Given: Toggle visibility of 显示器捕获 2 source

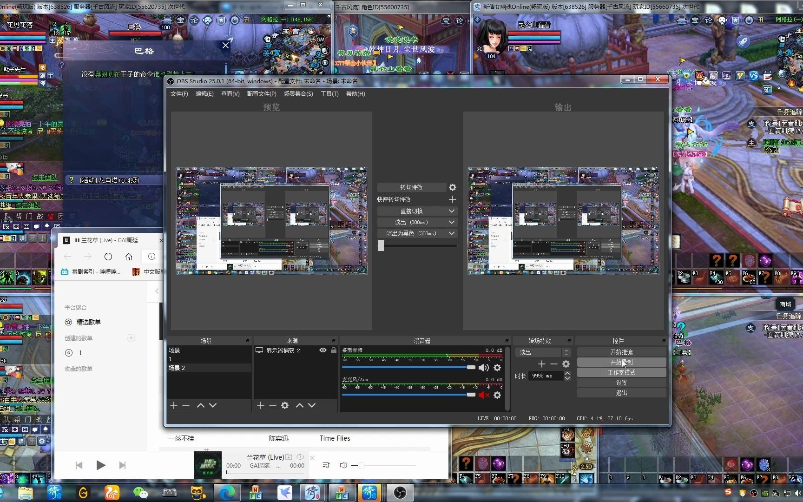Looking at the screenshot, I should [323, 350].
